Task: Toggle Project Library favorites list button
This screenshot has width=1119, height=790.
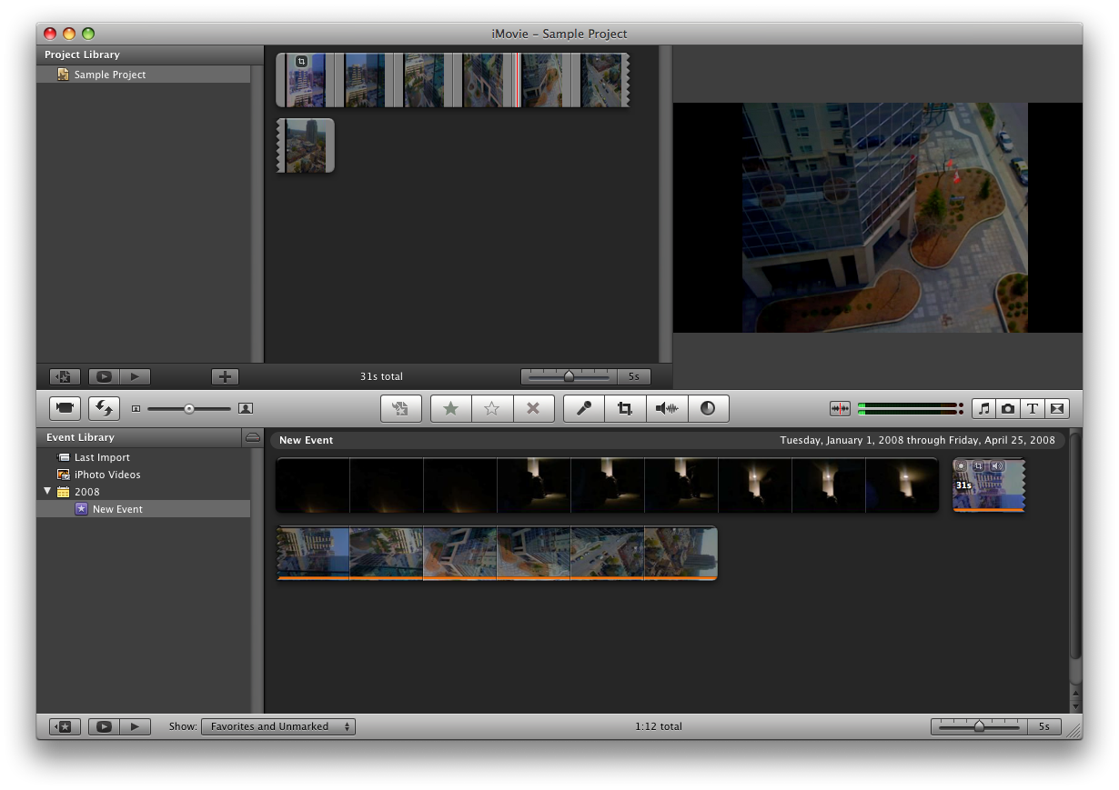Action: (x=65, y=376)
